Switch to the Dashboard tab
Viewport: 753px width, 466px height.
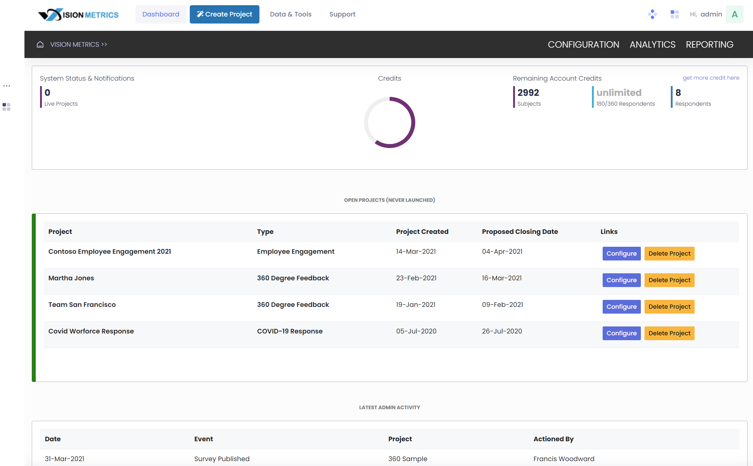[x=161, y=14]
